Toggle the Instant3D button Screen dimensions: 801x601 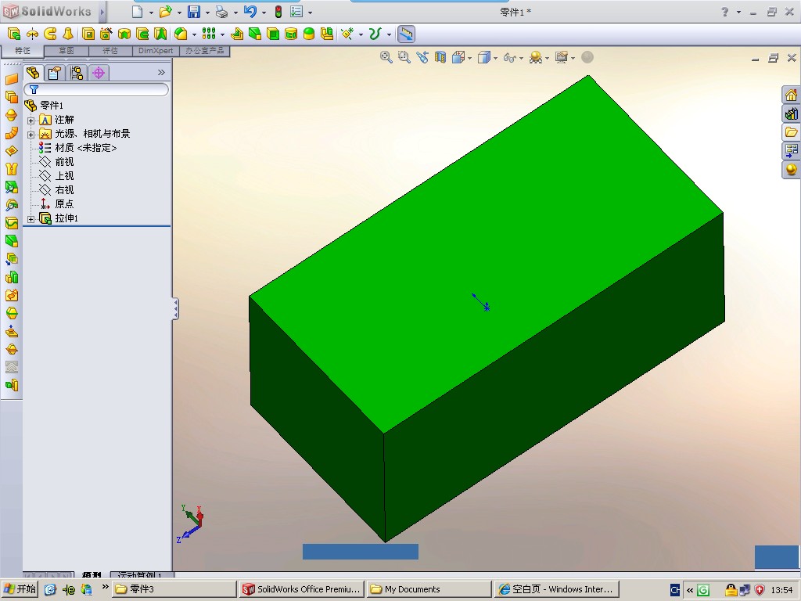point(406,34)
